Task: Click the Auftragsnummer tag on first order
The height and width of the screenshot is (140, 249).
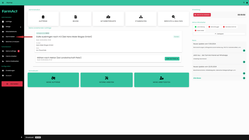Action: (43, 33)
